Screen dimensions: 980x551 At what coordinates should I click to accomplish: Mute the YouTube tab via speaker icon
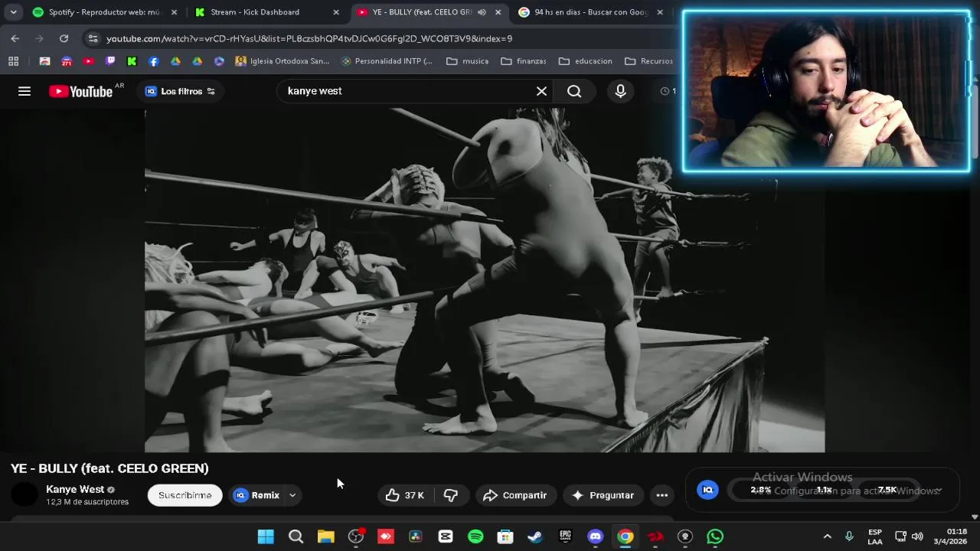point(482,12)
